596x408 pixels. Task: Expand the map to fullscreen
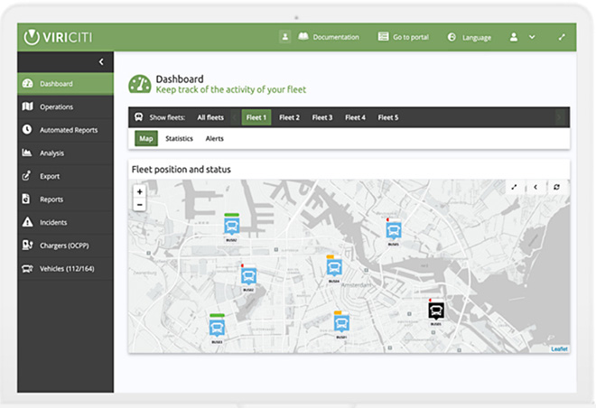[x=514, y=187]
